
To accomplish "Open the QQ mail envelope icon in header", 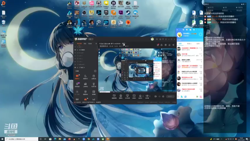I will pyautogui.click(x=190, y=30).
